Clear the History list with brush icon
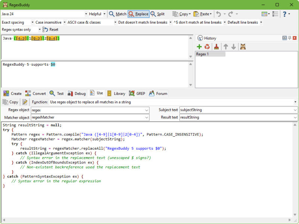299x224 pixels. click(x=216, y=47)
